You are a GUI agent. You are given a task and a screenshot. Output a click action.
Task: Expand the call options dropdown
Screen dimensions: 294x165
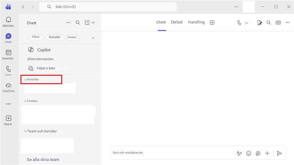pos(246,23)
